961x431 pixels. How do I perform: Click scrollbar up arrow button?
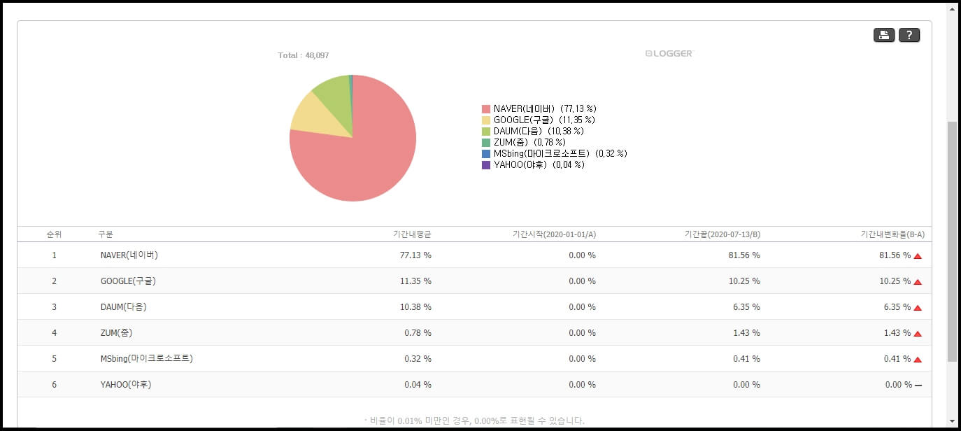coord(952,9)
